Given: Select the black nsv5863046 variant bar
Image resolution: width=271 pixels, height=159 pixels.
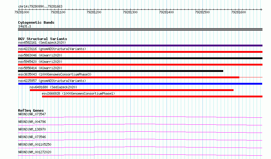Looking at the screenshot, I should pyautogui.click(x=140, y=58).
